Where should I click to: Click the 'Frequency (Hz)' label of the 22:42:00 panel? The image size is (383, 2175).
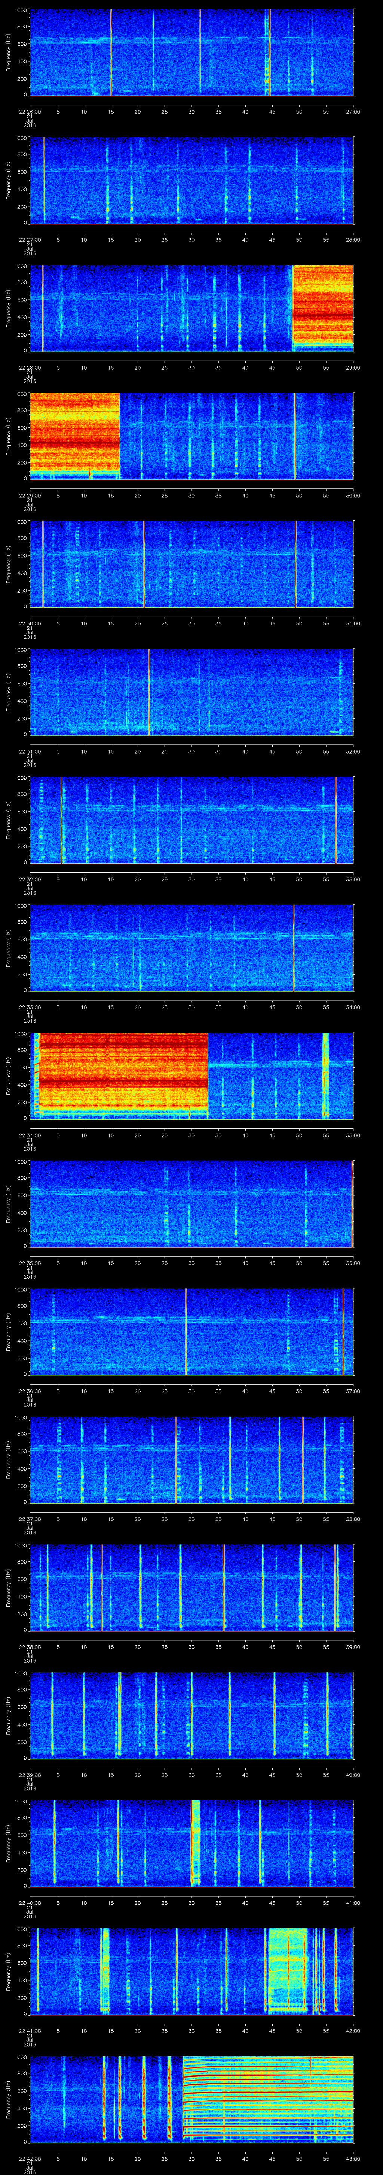point(9,2099)
